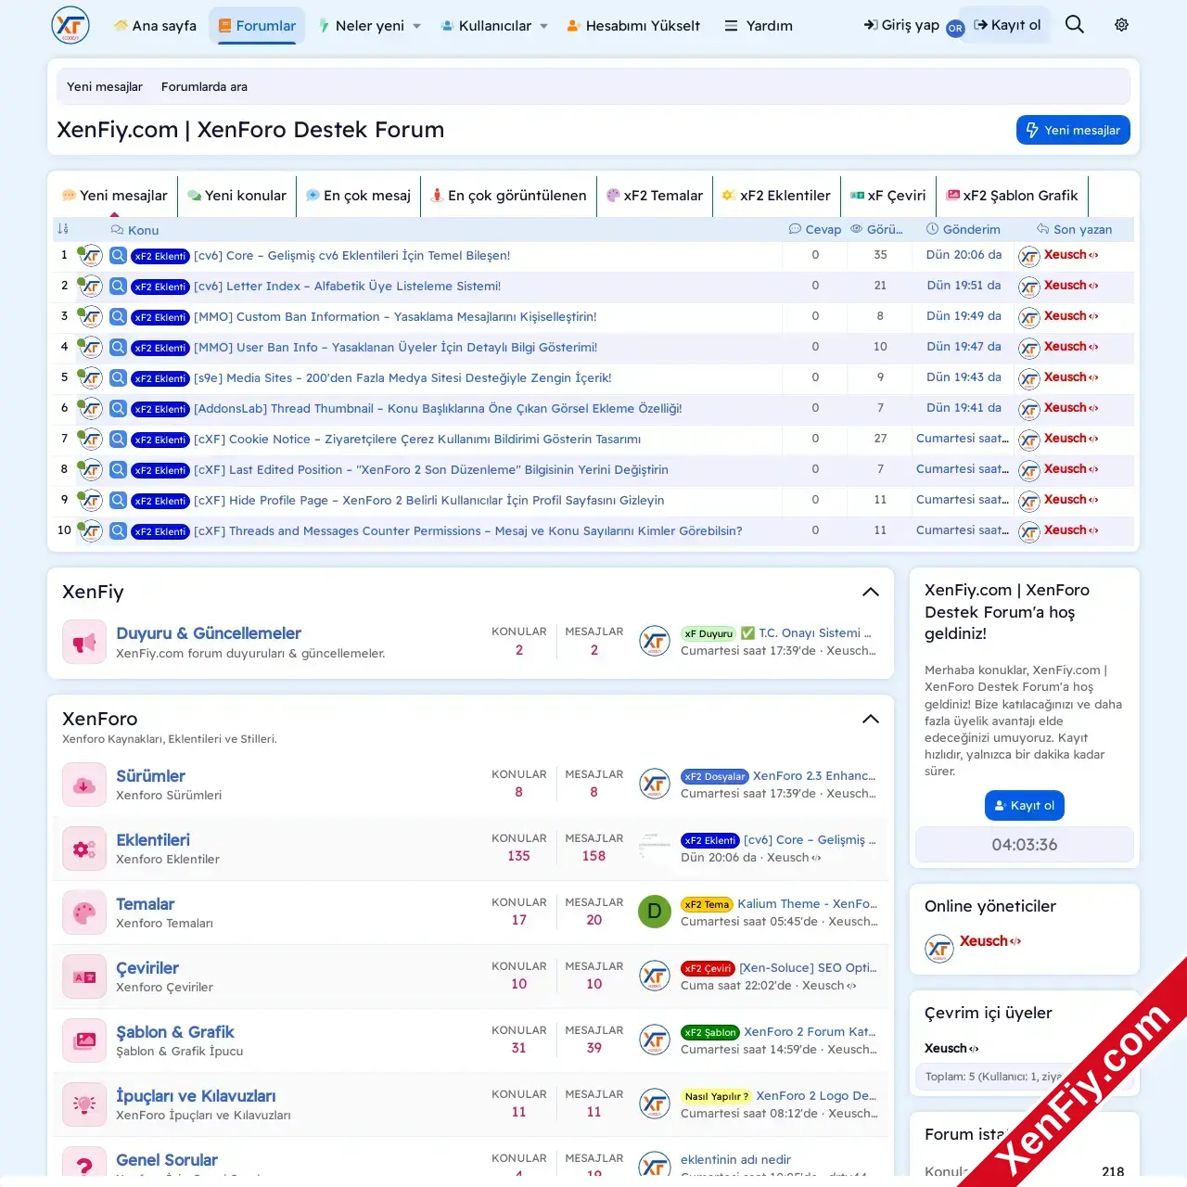Select the Yeni mesajlar widget tab
Viewport: 1187px width, 1187px height.
click(x=115, y=196)
